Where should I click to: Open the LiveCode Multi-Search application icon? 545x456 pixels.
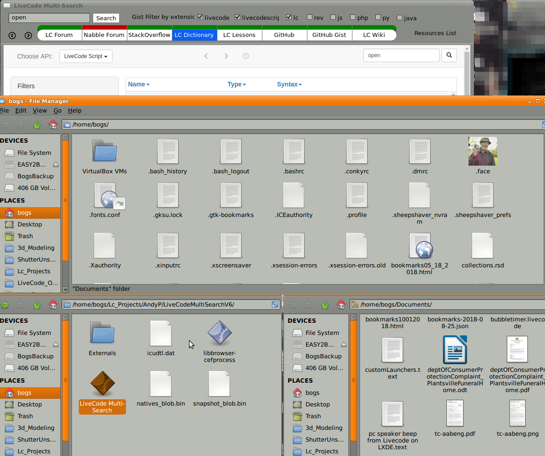103,384
